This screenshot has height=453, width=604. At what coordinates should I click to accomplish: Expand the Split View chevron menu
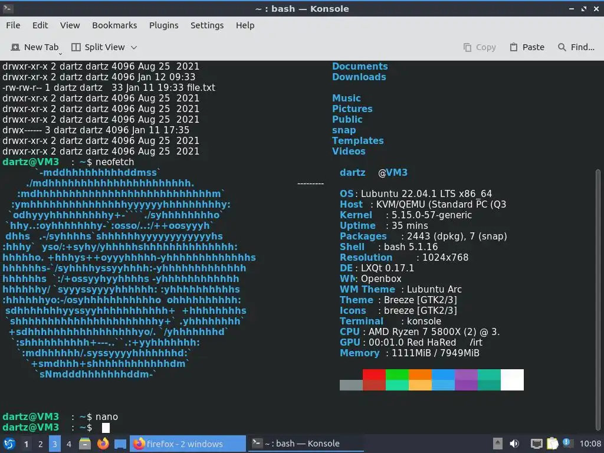pos(134,47)
